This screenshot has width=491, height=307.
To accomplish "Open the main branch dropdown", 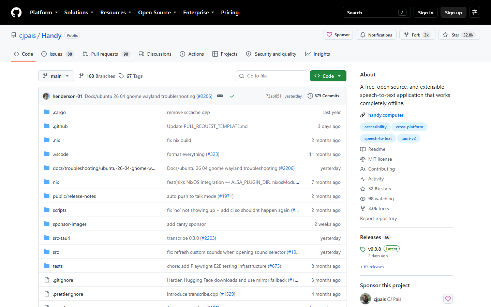I will (x=56, y=76).
